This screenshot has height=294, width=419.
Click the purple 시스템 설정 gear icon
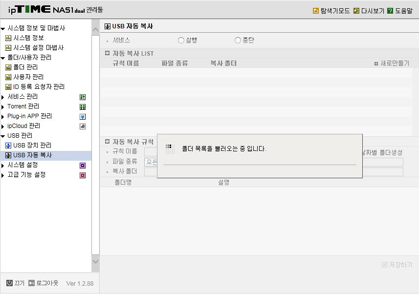tap(83, 166)
